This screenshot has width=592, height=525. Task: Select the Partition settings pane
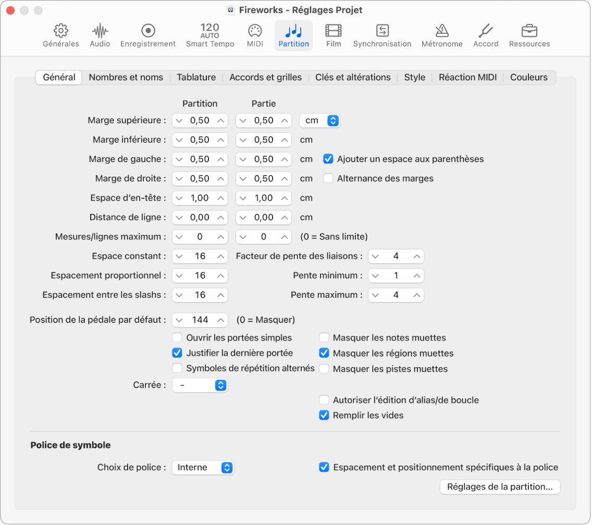pos(293,35)
